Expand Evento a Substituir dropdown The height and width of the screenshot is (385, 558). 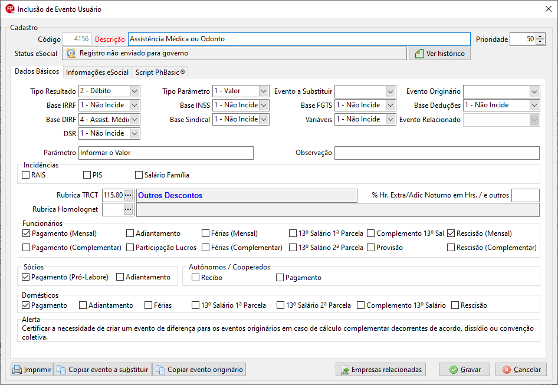390,91
